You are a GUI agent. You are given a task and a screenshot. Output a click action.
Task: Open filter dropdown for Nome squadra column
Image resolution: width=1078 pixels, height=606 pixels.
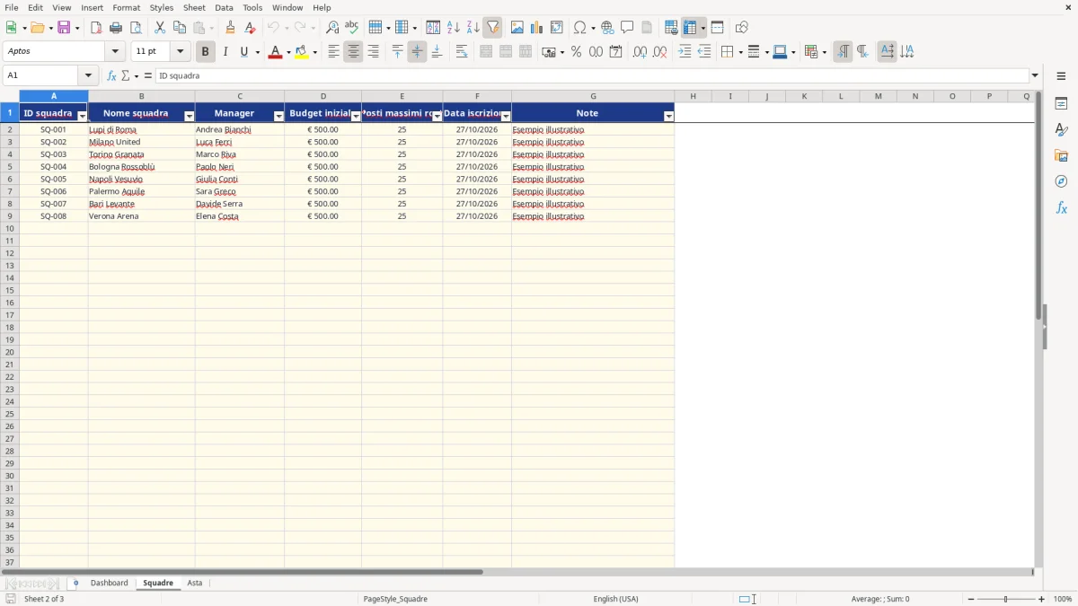coord(189,117)
